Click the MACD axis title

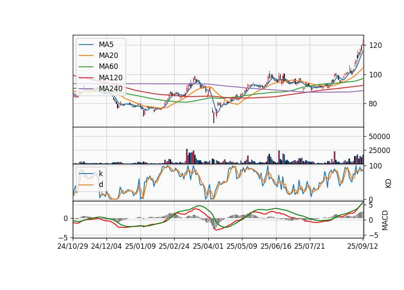tap(385, 220)
